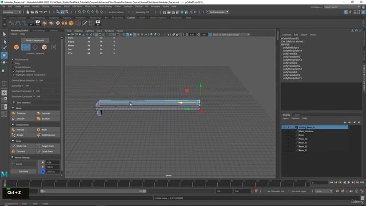
Task: Open the viewport Lighting menu
Action: point(89,31)
